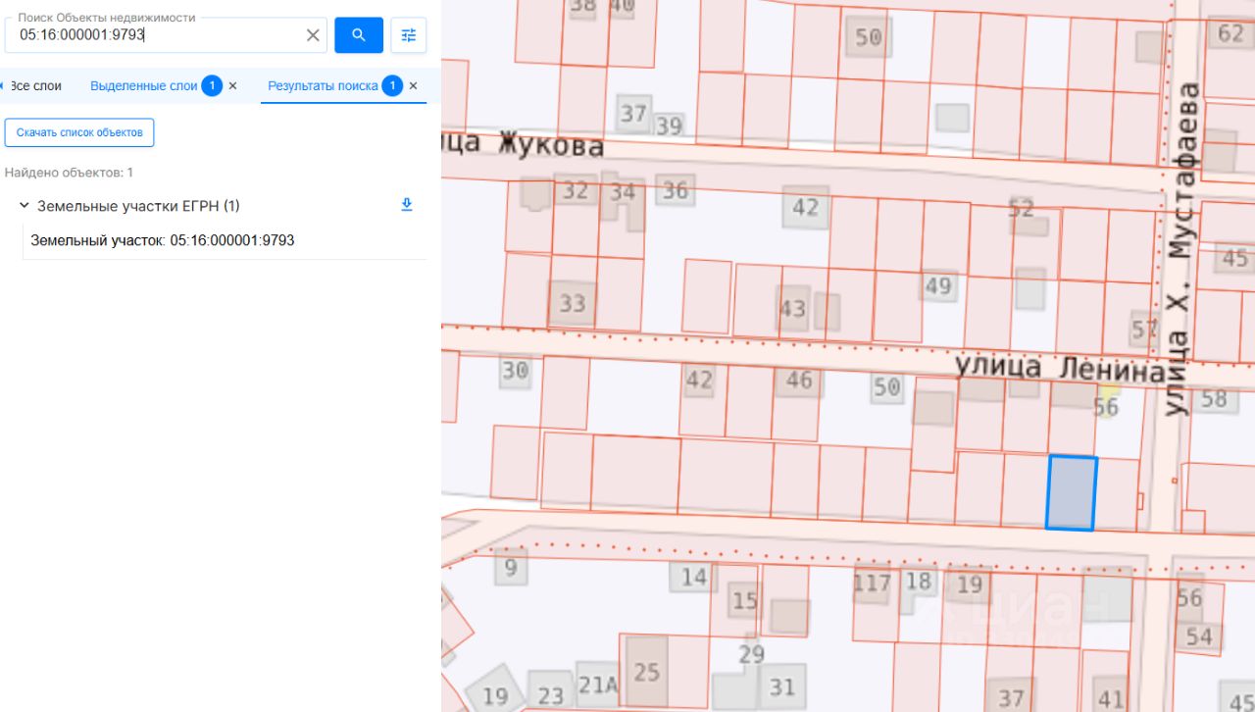Viewport: 1255px width, 712px height.
Task: Switch to the Все слои tab
Action: [x=35, y=86]
